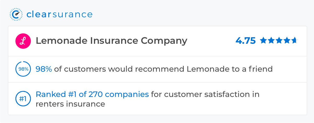
Task: Click the #1 circular rank badge
Action: 23,99
